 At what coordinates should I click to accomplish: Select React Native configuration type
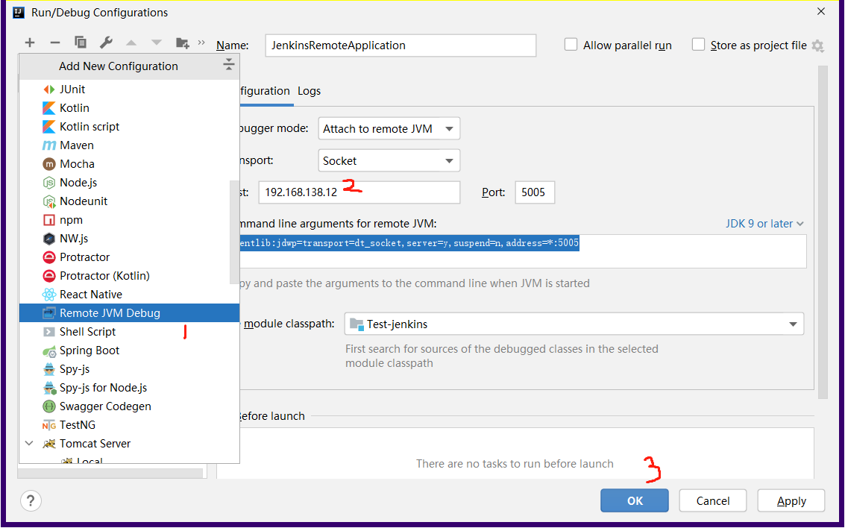[129, 294]
